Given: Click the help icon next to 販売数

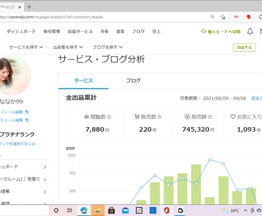Looking at the screenshot, I should (x=159, y=117).
